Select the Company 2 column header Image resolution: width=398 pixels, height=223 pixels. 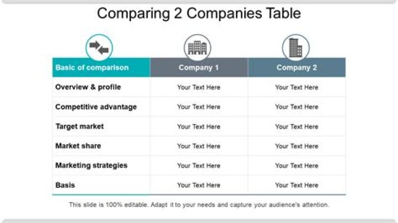click(297, 68)
